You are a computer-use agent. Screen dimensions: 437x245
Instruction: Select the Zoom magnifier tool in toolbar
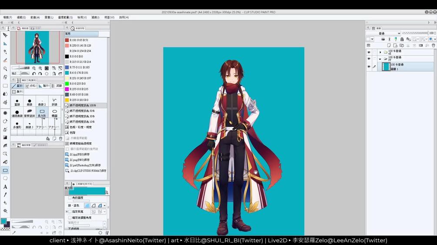point(5,69)
